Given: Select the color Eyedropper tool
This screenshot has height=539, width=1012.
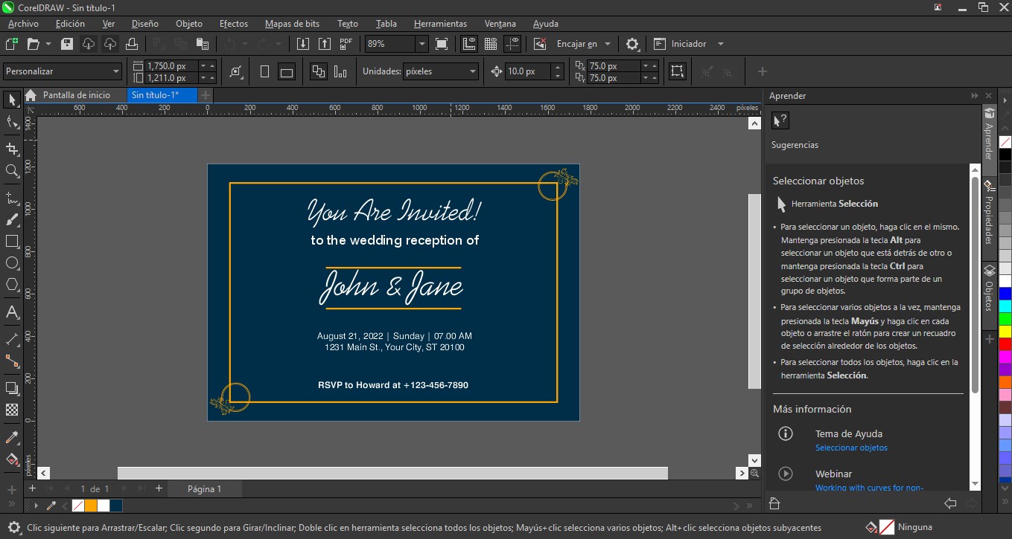Looking at the screenshot, I should 12,437.
